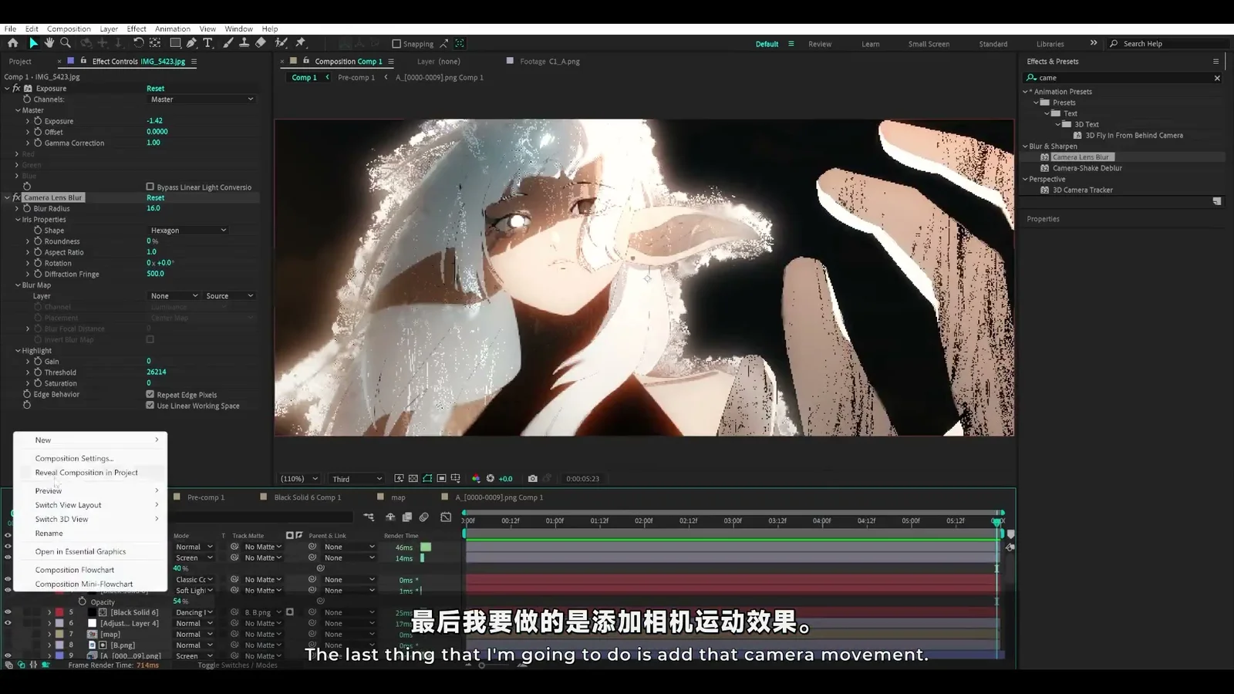Reset the Camera Lens Blur effect
Image resolution: width=1234 pixels, height=694 pixels.
pos(156,198)
